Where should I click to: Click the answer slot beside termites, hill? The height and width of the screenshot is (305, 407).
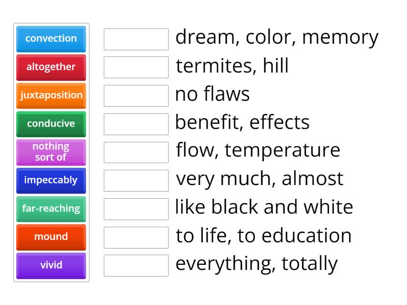tap(135, 67)
